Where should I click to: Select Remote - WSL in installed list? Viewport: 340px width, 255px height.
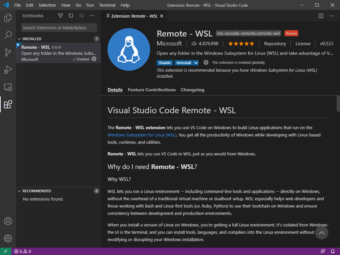pos(58,53)
